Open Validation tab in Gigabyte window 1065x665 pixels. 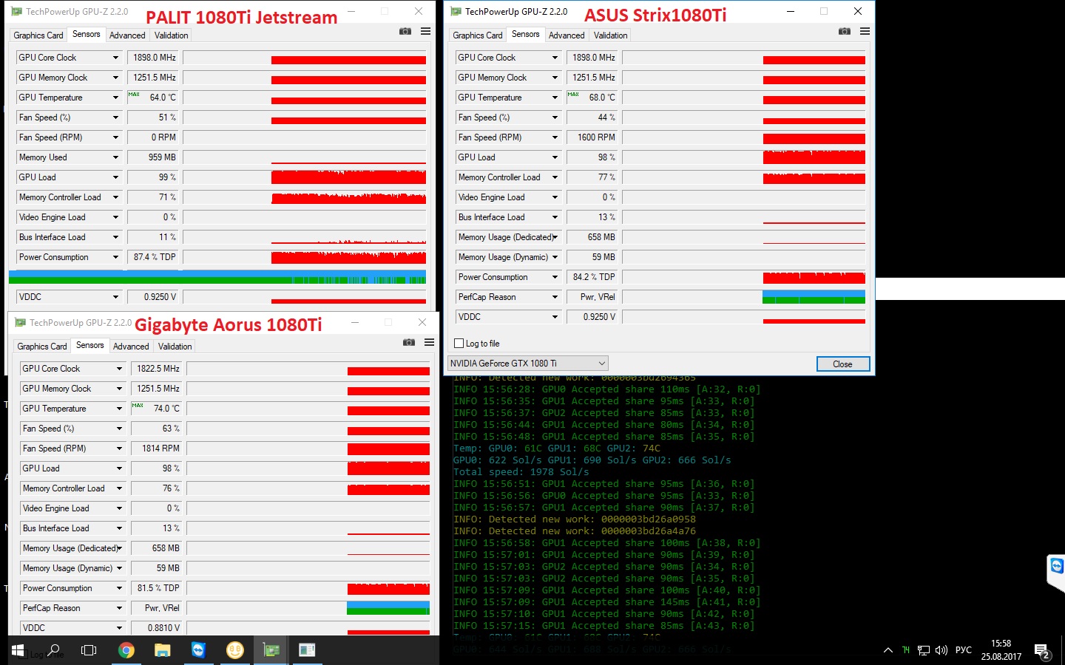[x=175, y=347]
